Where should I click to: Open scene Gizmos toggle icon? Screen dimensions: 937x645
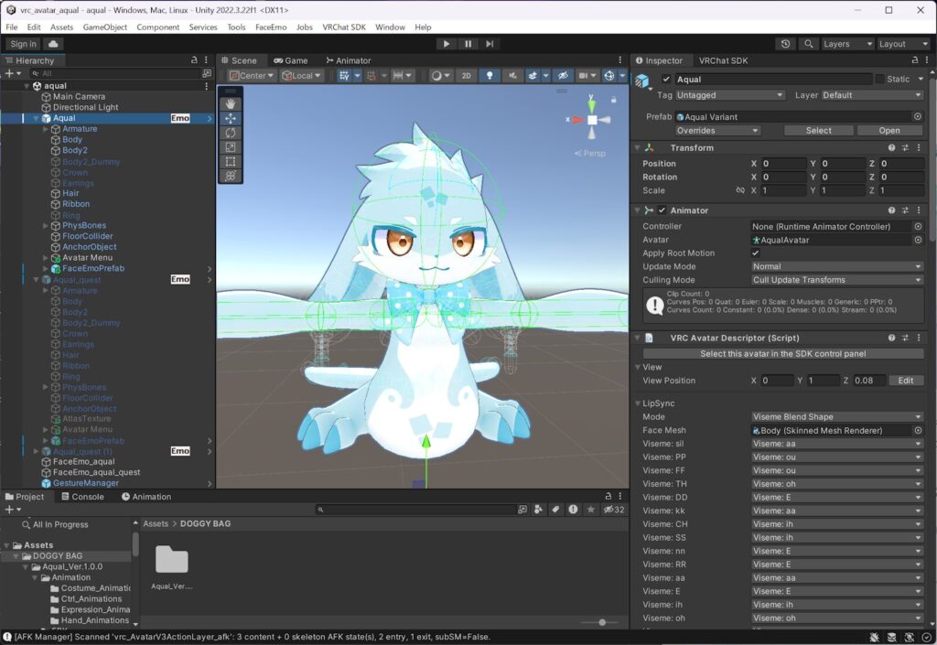point(609,75)
